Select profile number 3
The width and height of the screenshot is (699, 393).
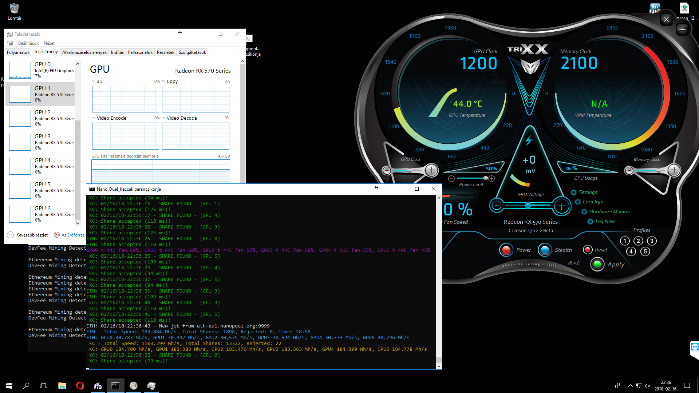[x=652, y=241]
